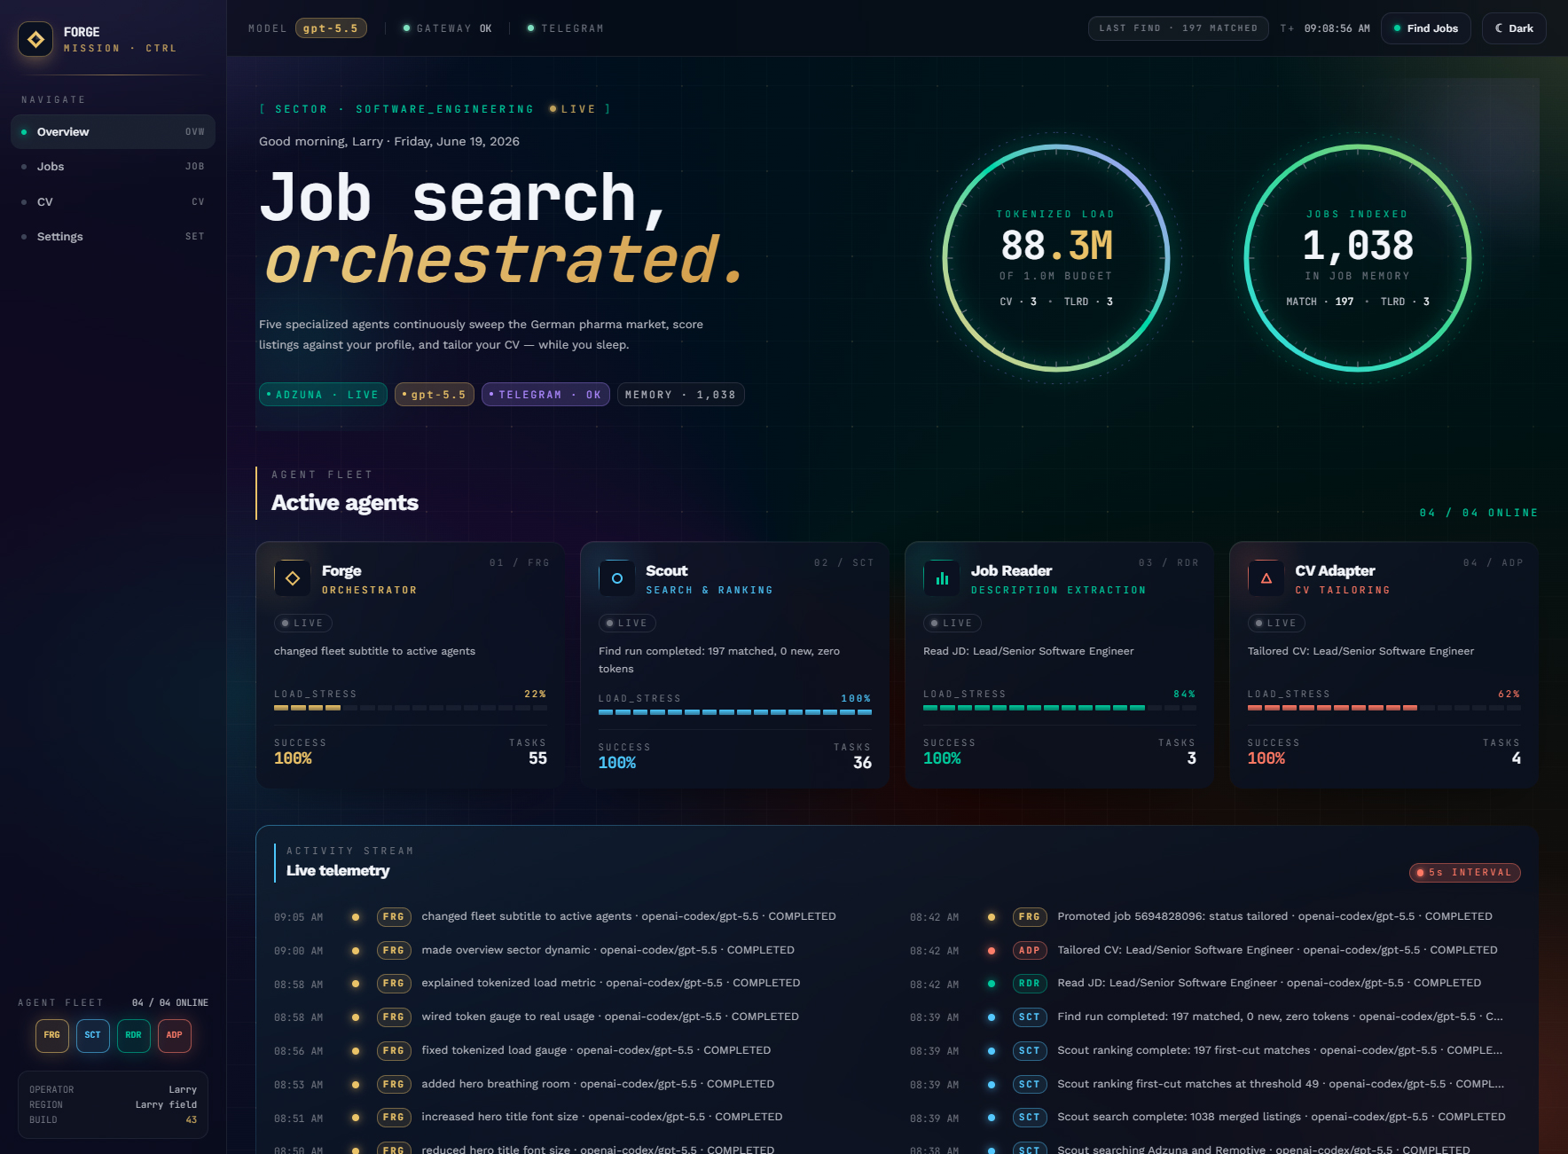
Task: Click 'increased hero title font size' row
Action: click(578, 1118)
